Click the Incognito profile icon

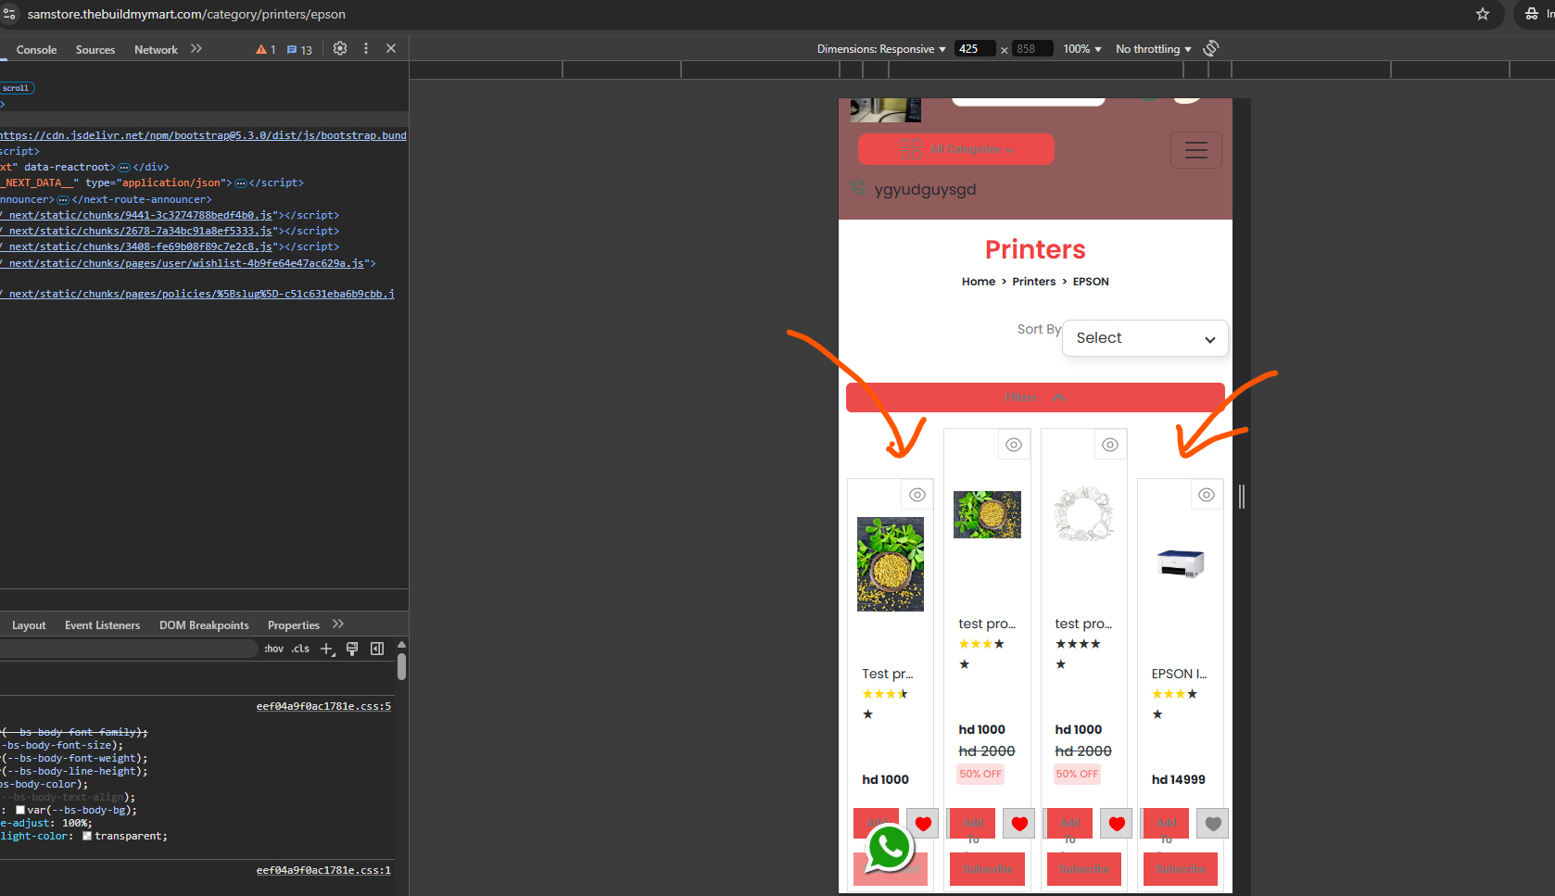coord(1532,14)
